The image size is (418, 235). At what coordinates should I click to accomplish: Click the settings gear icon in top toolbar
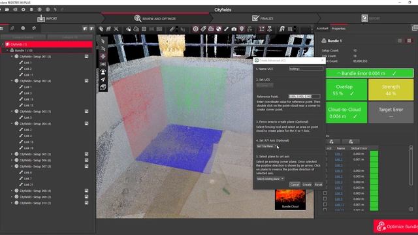(x=24, y=10)
